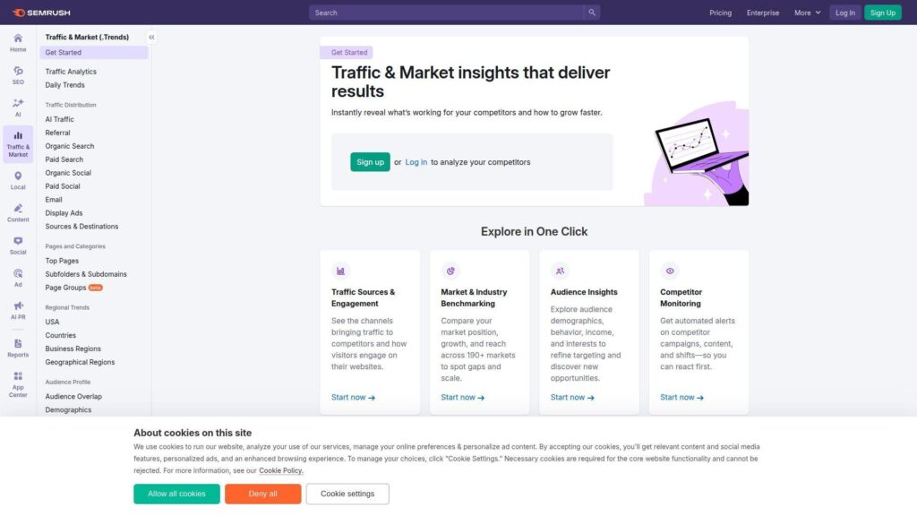Allow all cookies on the banner
The image size is (917, 516).
click(176, 494)
